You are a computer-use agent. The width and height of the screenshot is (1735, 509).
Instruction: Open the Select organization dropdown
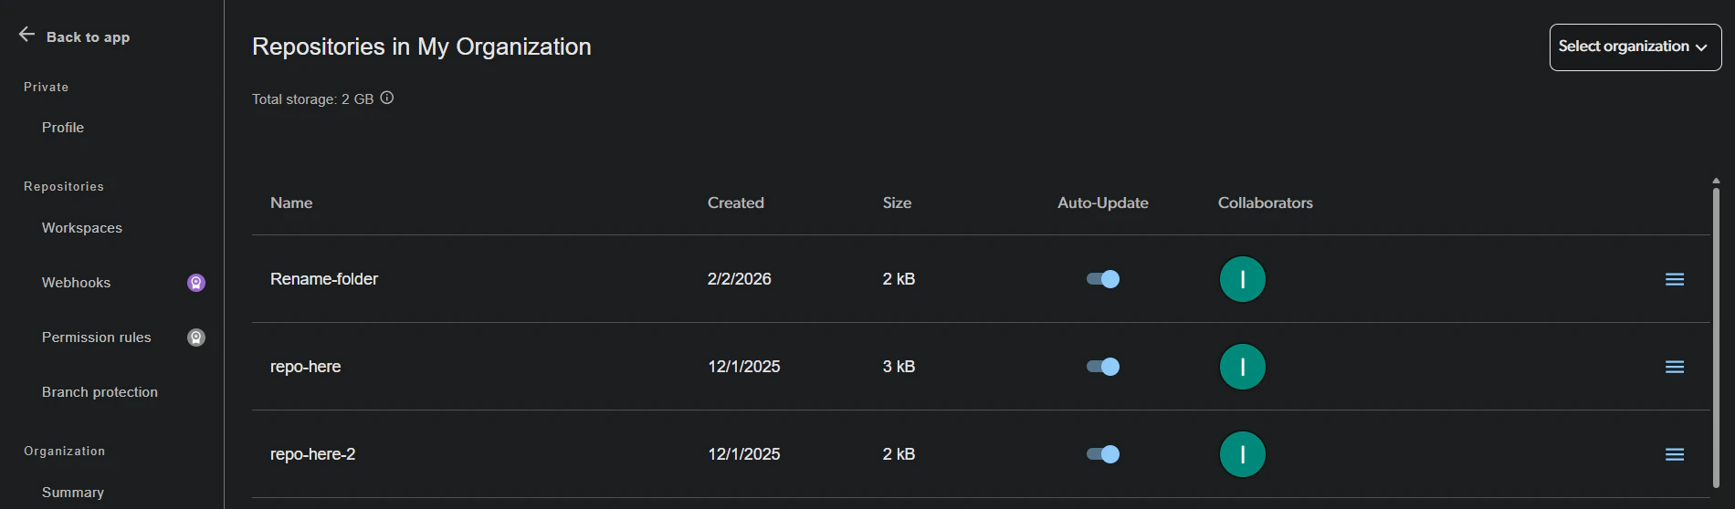tap(1635, 47)
